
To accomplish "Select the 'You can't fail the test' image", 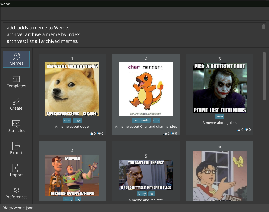I will pos(146,175).
